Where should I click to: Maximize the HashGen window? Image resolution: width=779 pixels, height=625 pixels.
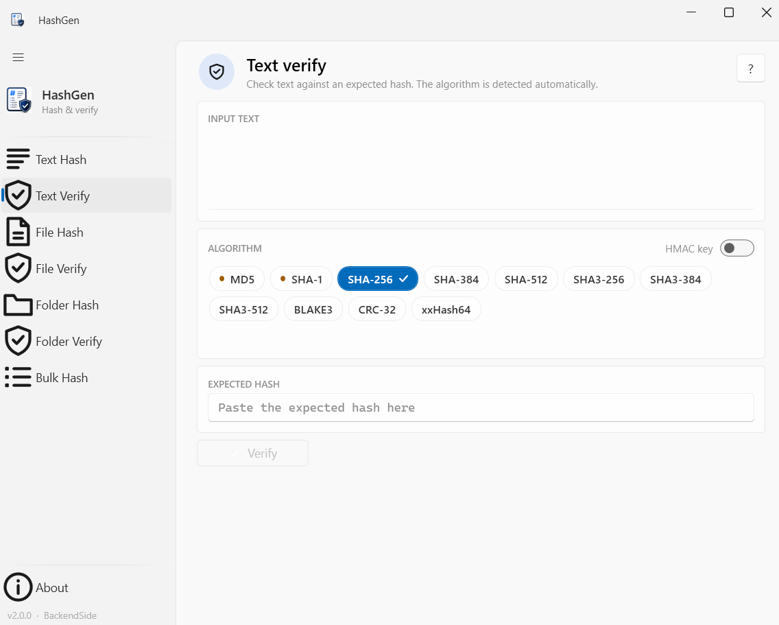(728, 12)
